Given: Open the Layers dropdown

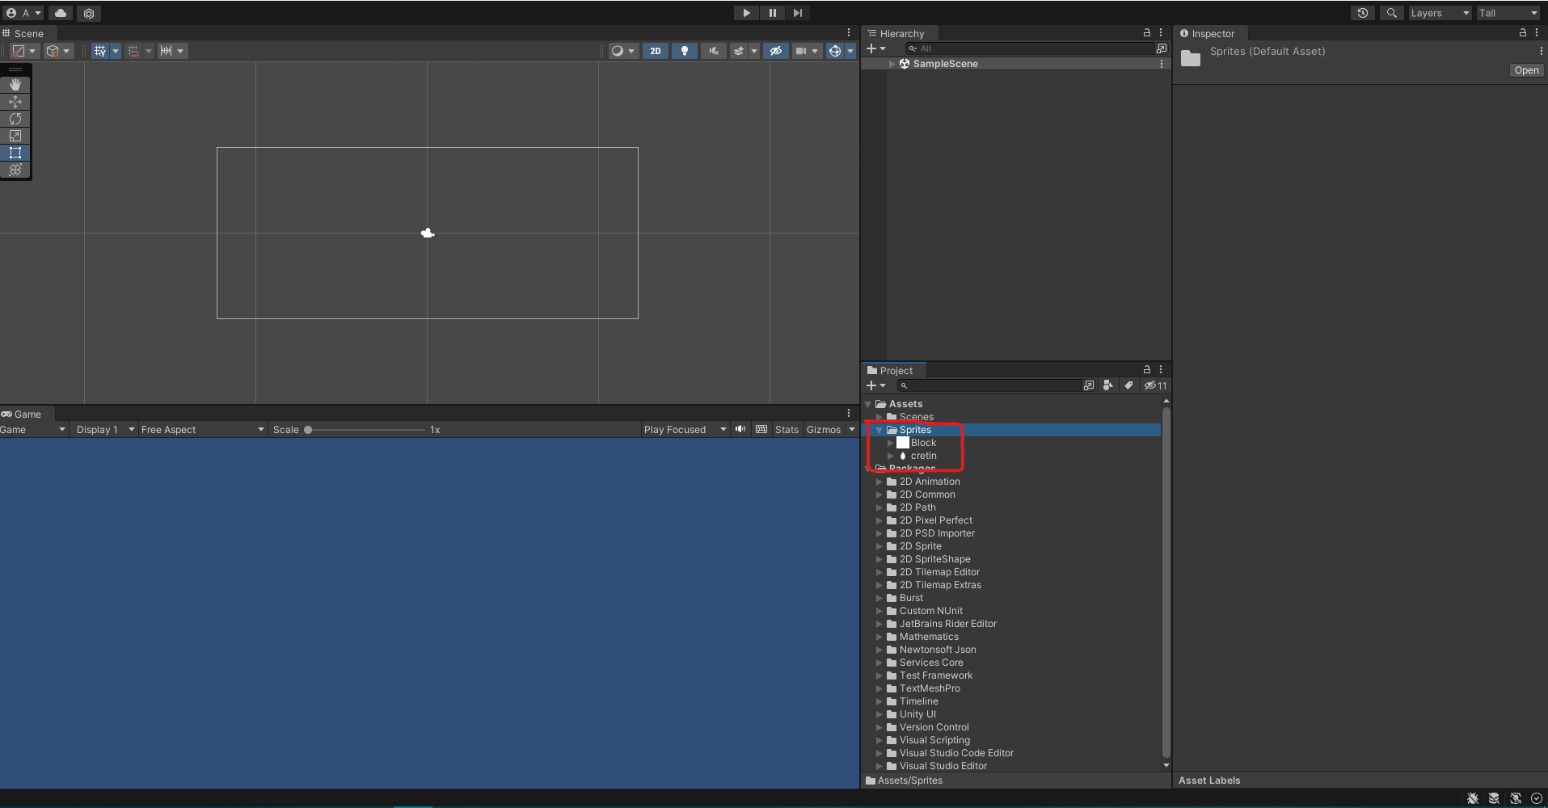Looking at the screenshot, I should 1439,13.
